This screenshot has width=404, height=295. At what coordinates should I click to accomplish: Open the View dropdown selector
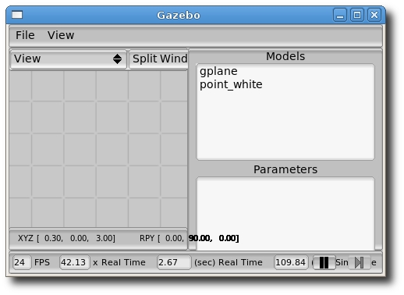coord(68,59)
